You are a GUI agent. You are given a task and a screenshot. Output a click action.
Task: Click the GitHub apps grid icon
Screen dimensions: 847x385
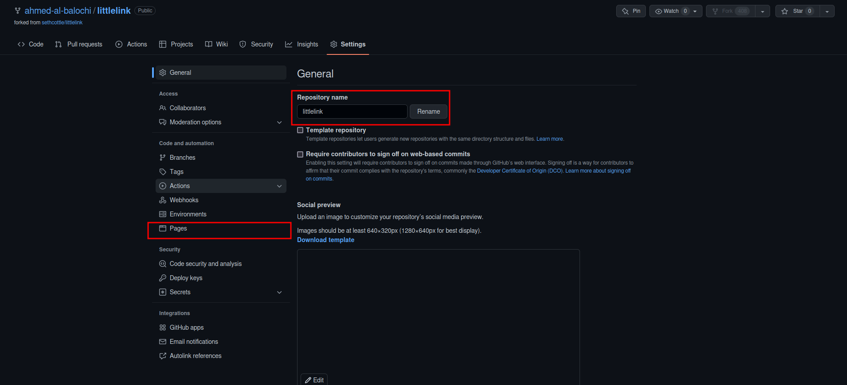(x=163, y=327)
